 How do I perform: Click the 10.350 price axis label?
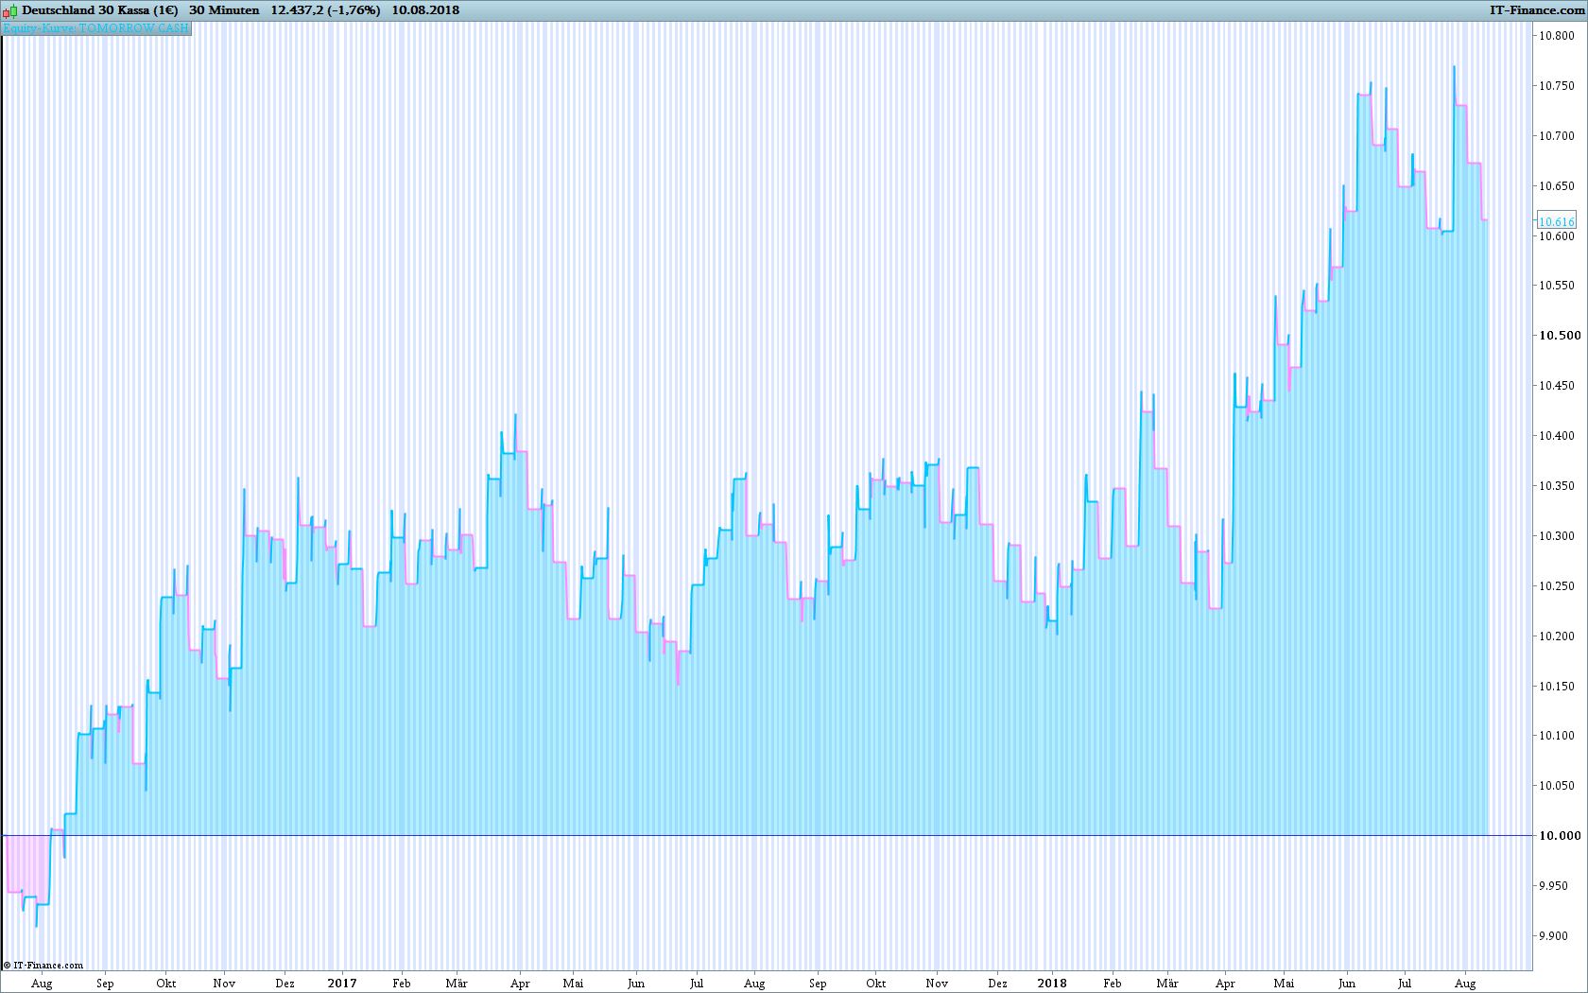[1557, 486]
